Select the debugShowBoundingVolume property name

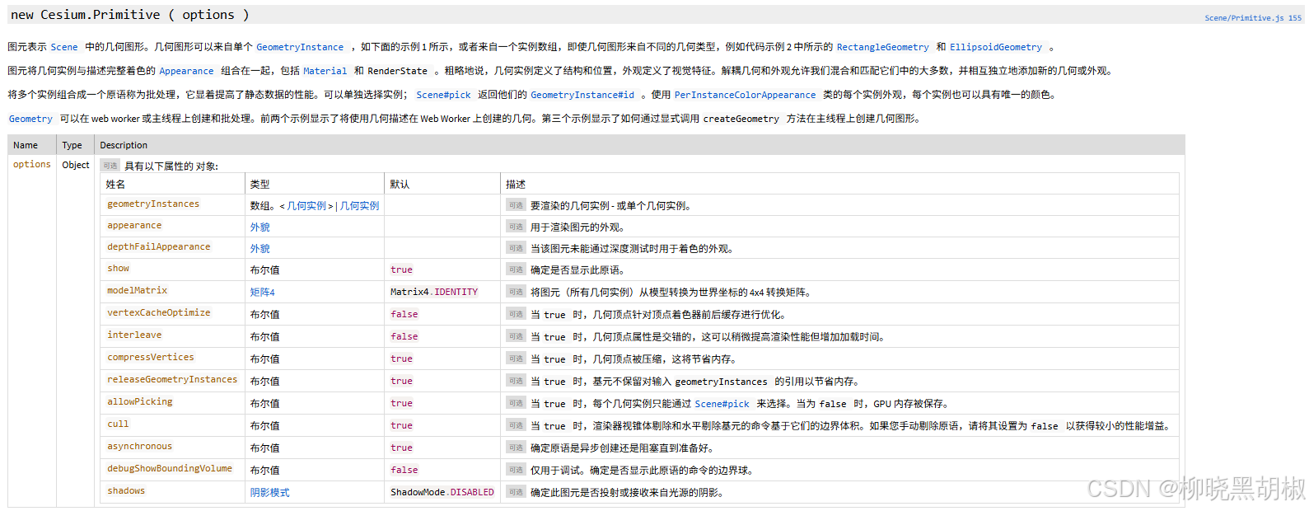point(170,468)
